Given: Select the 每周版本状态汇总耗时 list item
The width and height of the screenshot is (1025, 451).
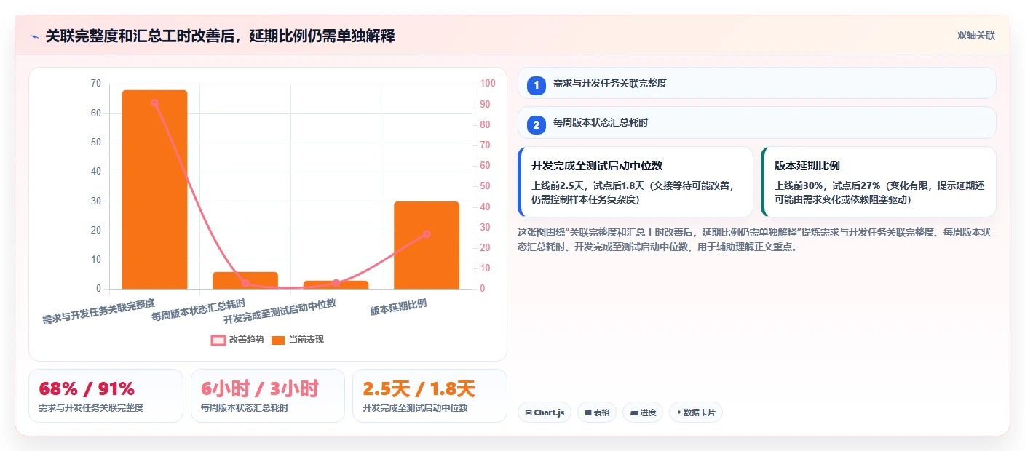Looking at the screenshot, I should point(756,123).
